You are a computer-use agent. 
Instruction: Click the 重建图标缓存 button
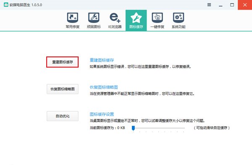pos(63,62)
